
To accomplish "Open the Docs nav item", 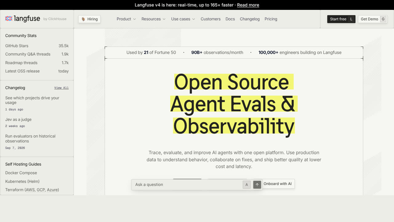I will [x=230, y=19].
